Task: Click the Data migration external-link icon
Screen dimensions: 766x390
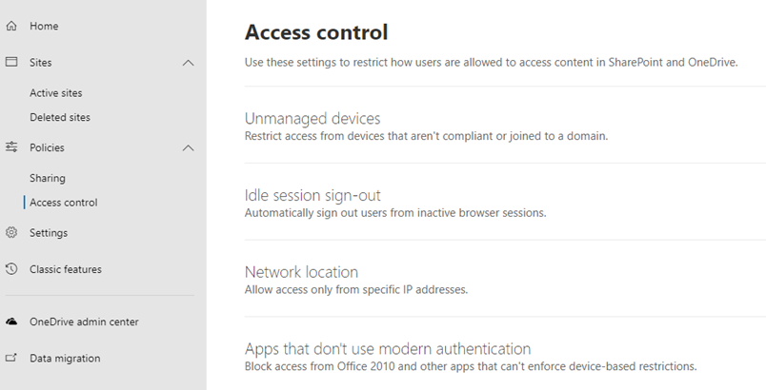Action: [11, 359]
